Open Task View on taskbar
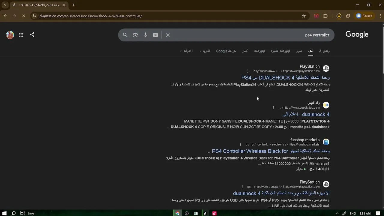 [x=22, y=213]
